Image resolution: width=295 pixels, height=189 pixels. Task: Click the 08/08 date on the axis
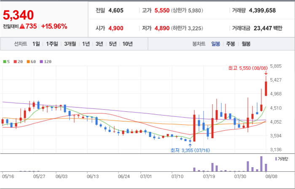pos(271,177)
